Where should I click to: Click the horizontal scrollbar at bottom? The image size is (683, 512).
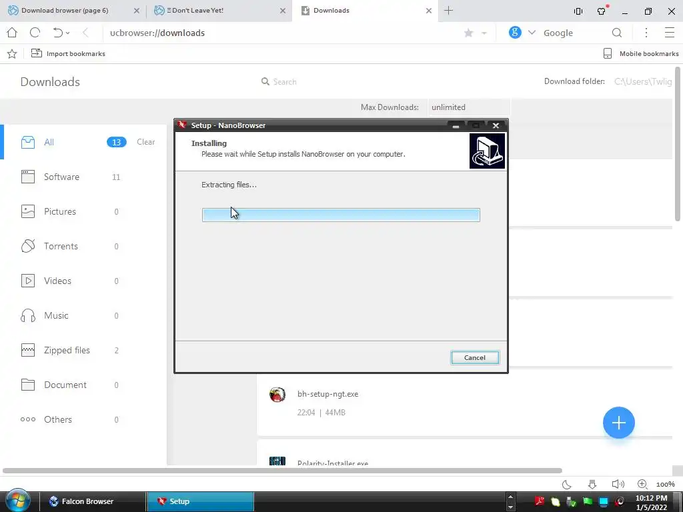(282, 471)
